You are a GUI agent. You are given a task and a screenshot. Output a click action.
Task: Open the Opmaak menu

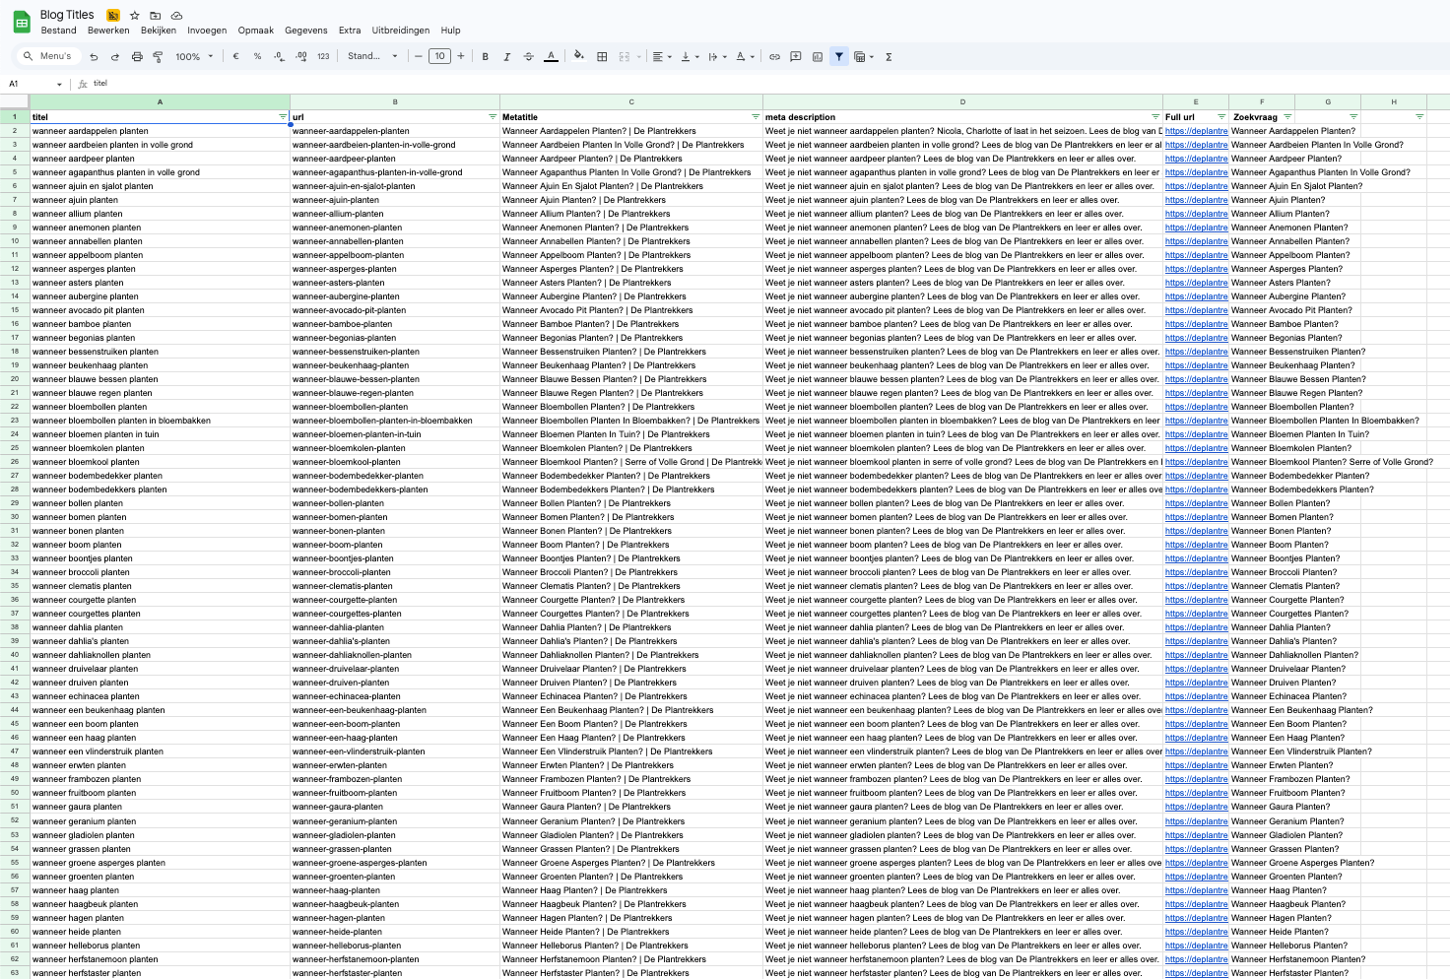tap(256, 31)
